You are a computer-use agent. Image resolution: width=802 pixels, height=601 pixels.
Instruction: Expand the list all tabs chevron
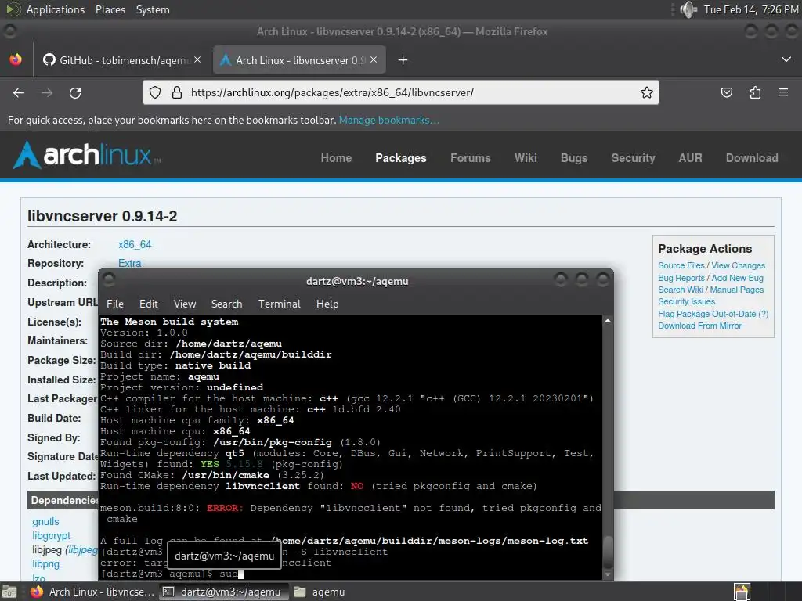(x=786, y=59)
